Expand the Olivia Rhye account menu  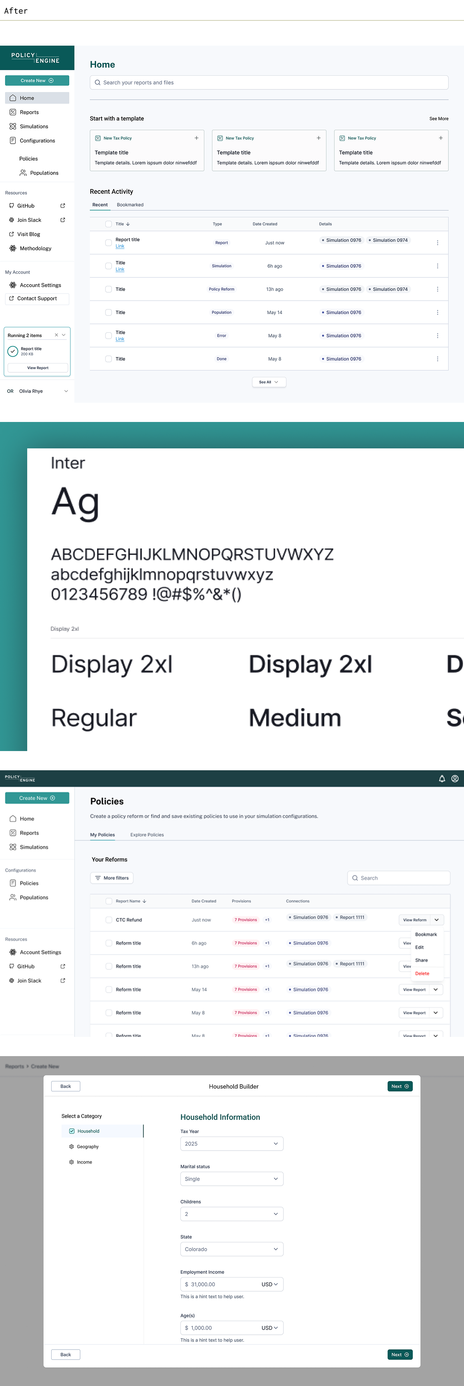coord(66,391)
